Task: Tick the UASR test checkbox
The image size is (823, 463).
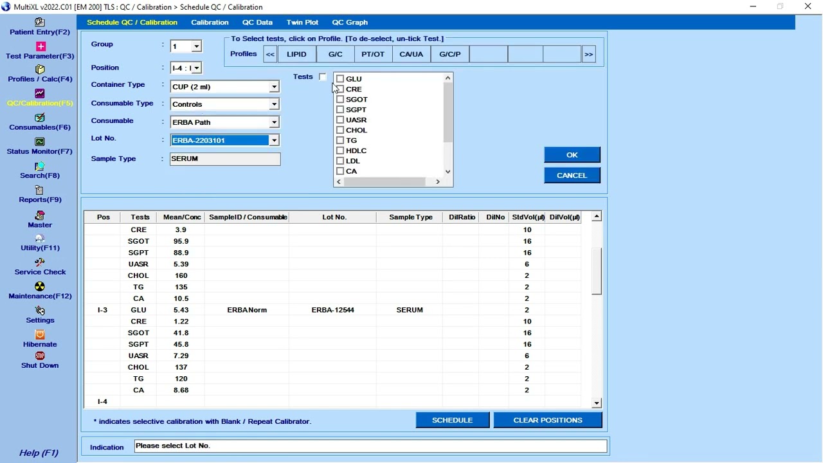Action: (340, 120)
